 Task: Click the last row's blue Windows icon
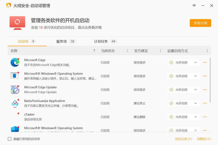(x=15, y=129)
